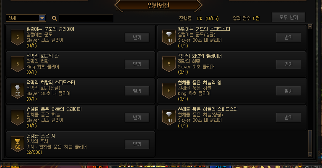The image size is (322, 168).
Task: Click the gold trophy 50-point badge
Action: (18, 144)
